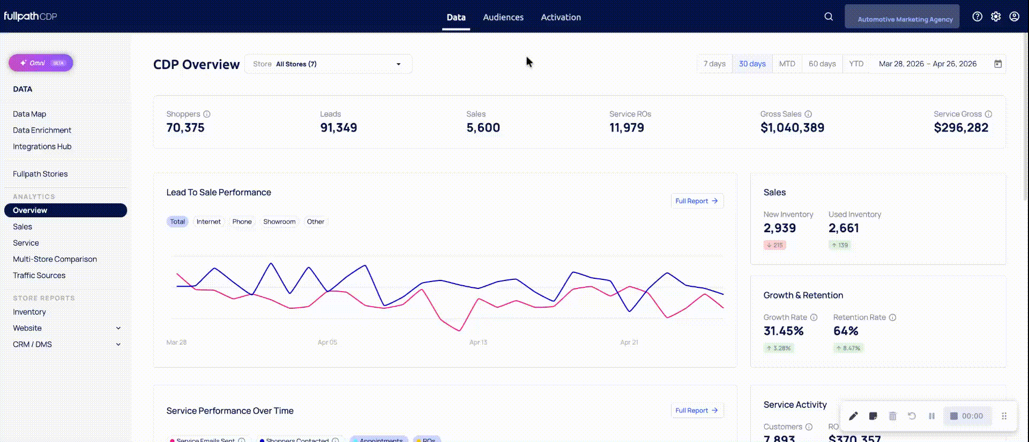Image resolution: width=1029 pixels, height=442 pixels.
Task: Open the calendar date picker icon
Action: [998, 64]
